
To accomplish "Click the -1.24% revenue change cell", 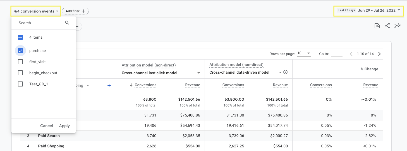I will pos(370,125).
